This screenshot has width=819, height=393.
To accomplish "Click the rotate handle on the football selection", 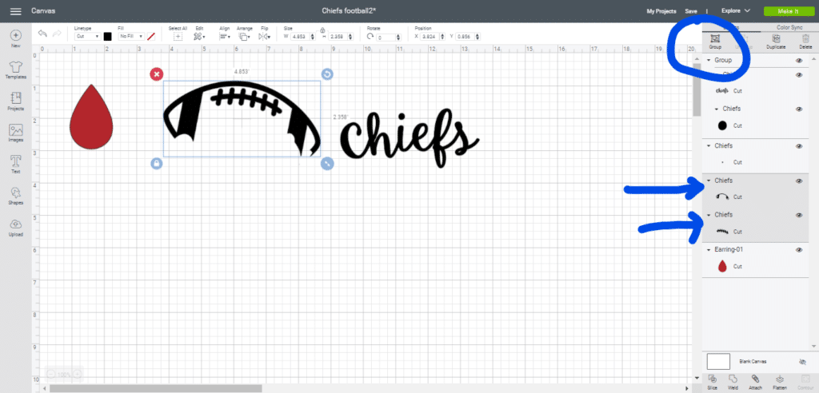I will (x=327, y=74).
